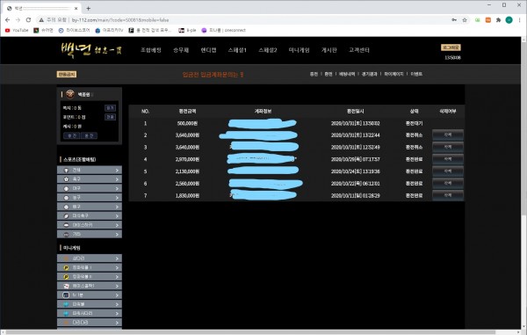
Task: Expand the 농구 row chevron
Action: [x=117, y=198]
